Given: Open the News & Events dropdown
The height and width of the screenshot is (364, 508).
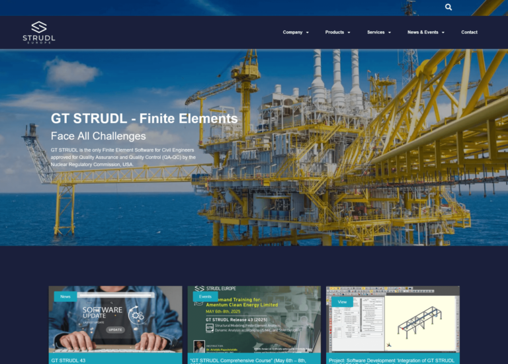Looking at the screenshot, I should pyautogui.click(x=425, y=32).
